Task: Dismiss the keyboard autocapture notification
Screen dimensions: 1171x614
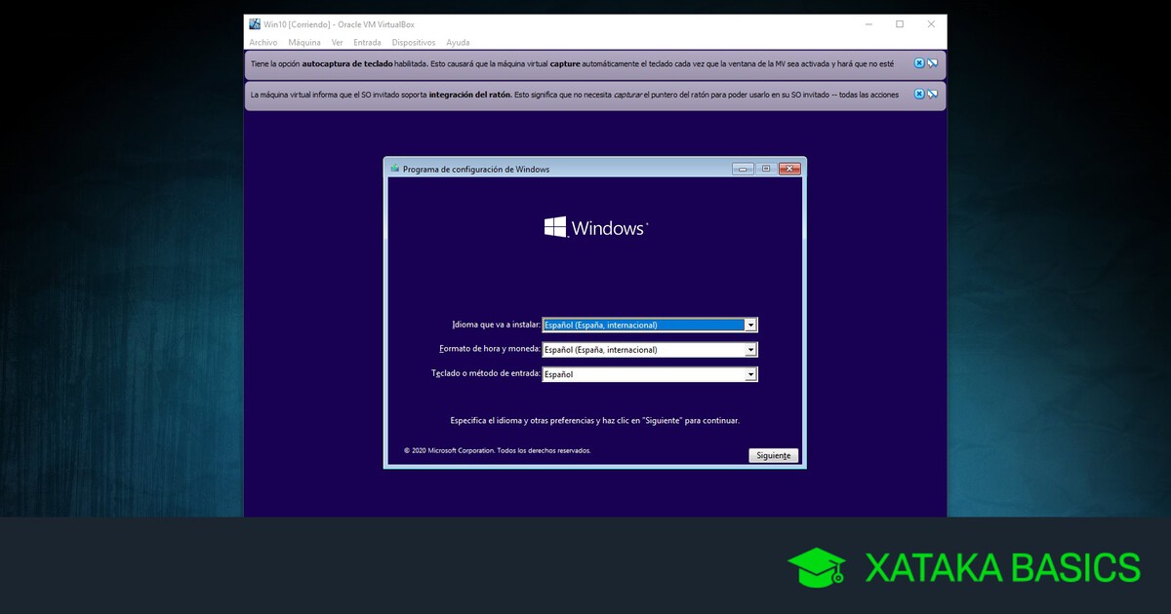Action: coord(918,63)
